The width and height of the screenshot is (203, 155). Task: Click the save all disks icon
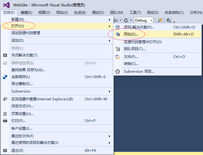[5, 77]
